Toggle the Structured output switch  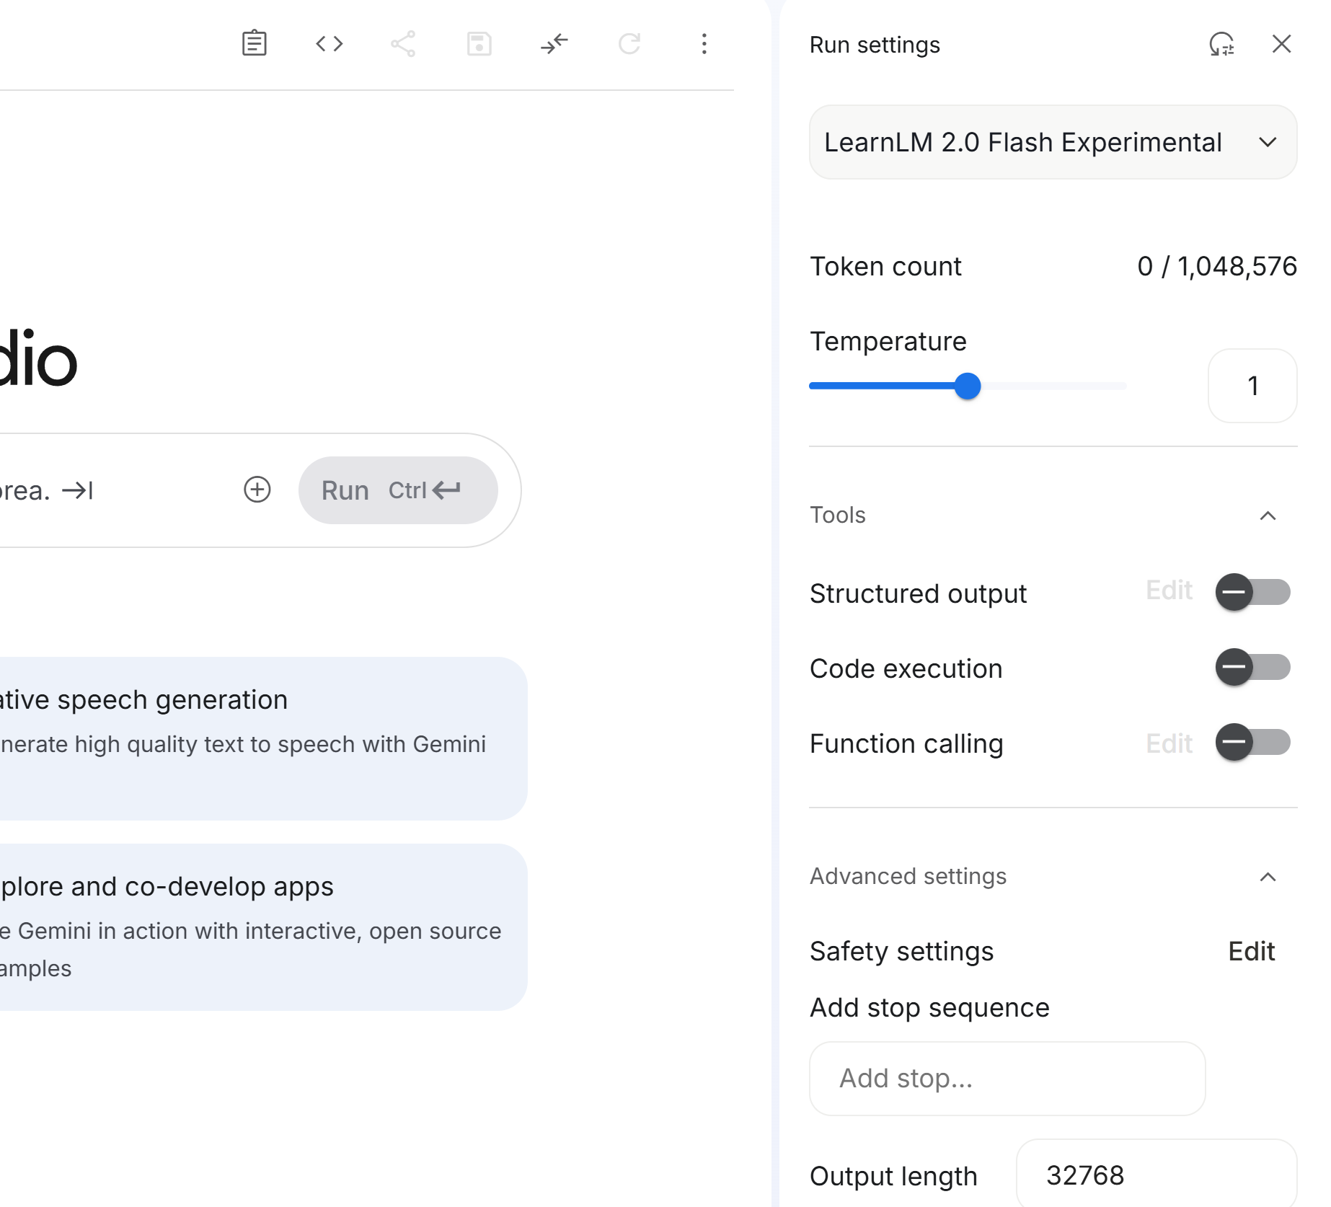1252,592
